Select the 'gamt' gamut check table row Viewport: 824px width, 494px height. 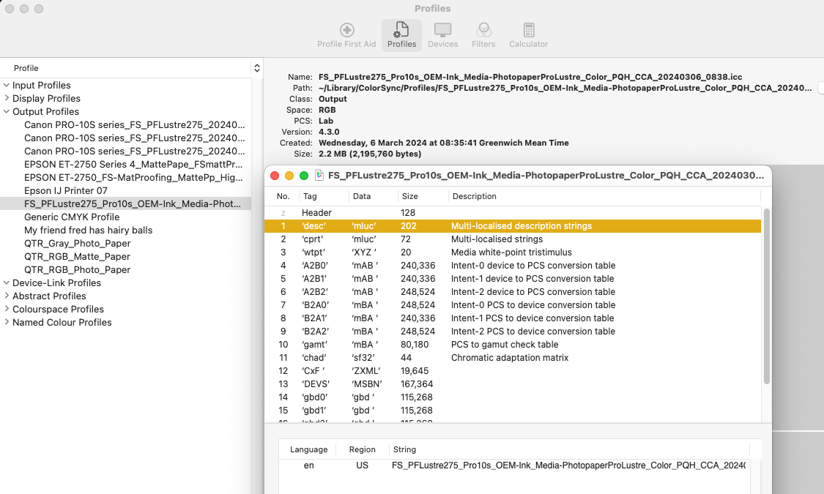pyautogui.click(x=513, y=345)
